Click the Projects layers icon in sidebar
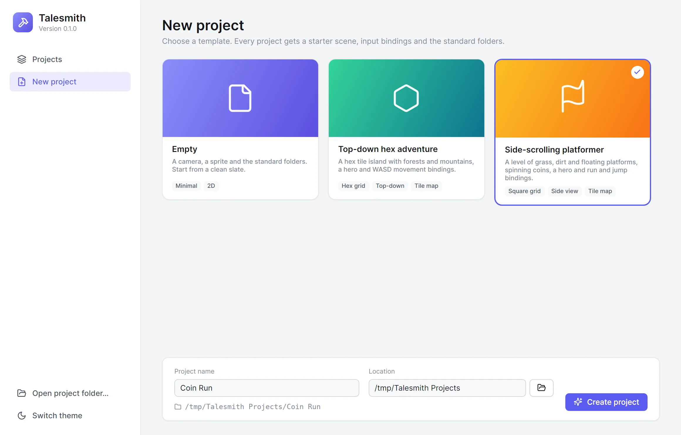Screen dimensions: 681x435 pos(22,59)
